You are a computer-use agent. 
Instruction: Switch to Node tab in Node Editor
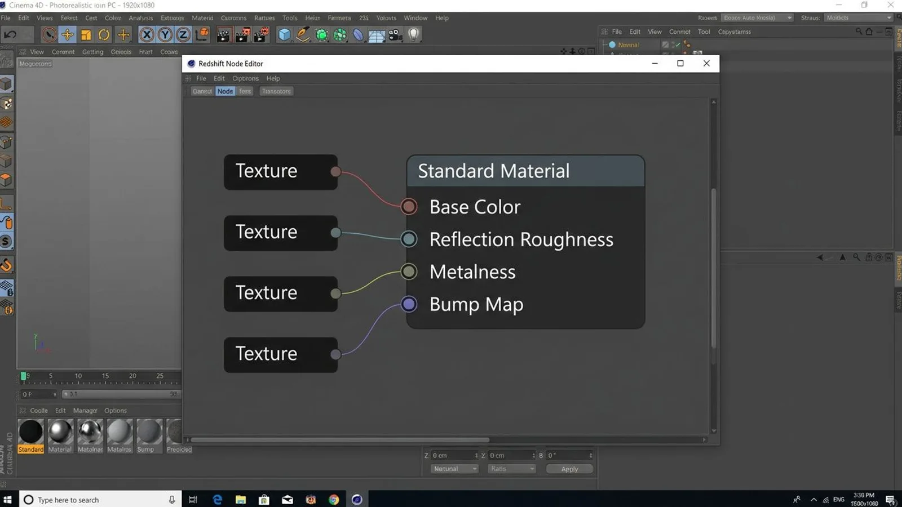[225, 91]
